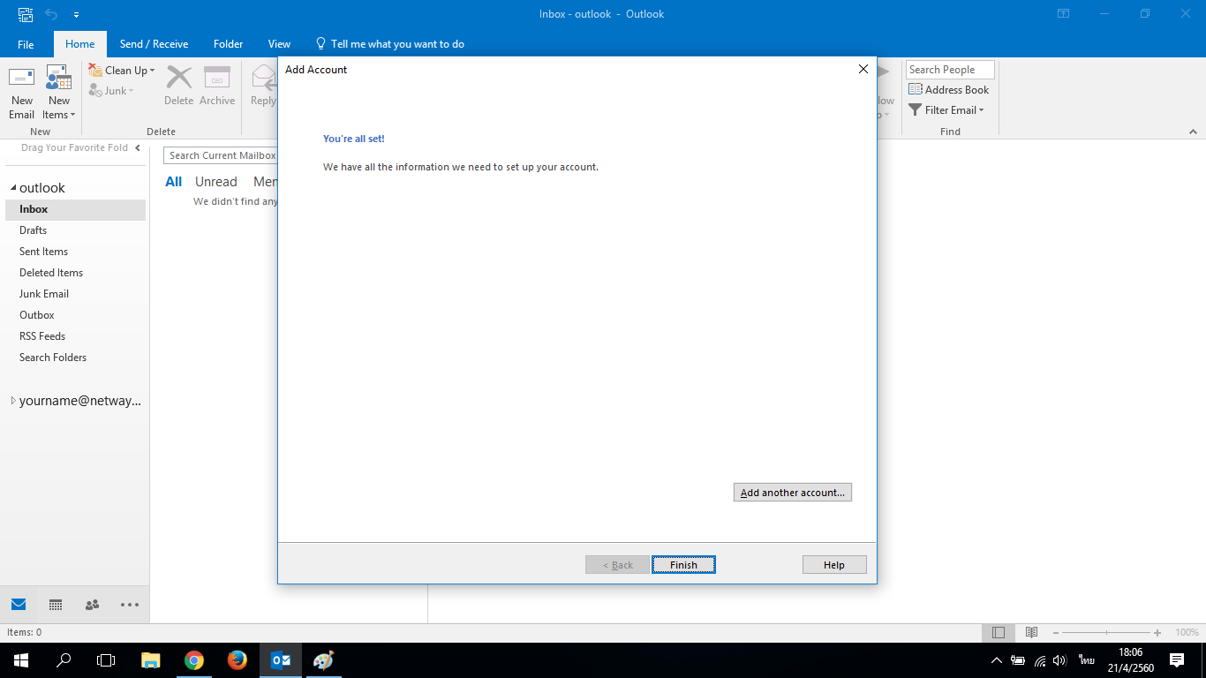Switch to Reading view in status bar
This screenshot has height=678, width=1206.
click(1031, 632)
